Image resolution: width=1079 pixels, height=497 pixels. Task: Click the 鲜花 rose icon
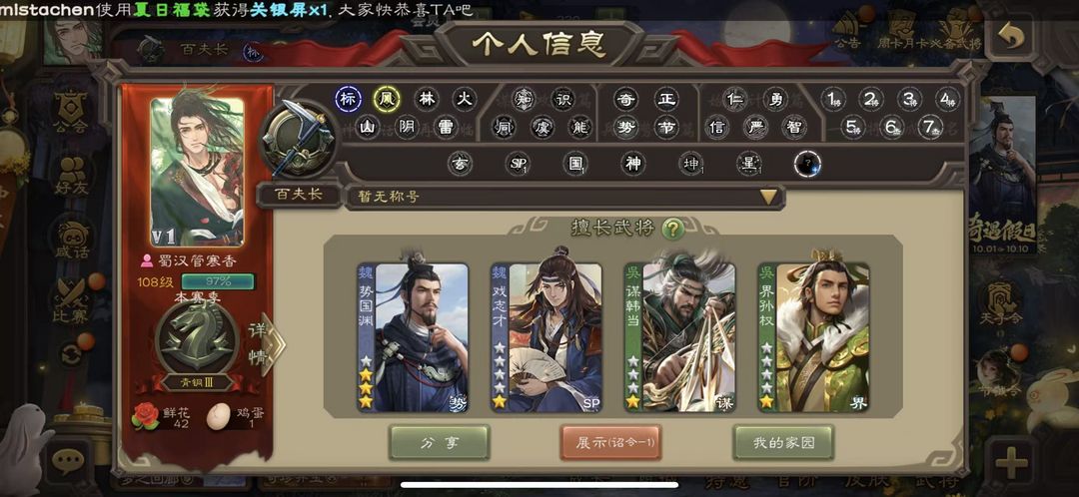pos(145,416)
